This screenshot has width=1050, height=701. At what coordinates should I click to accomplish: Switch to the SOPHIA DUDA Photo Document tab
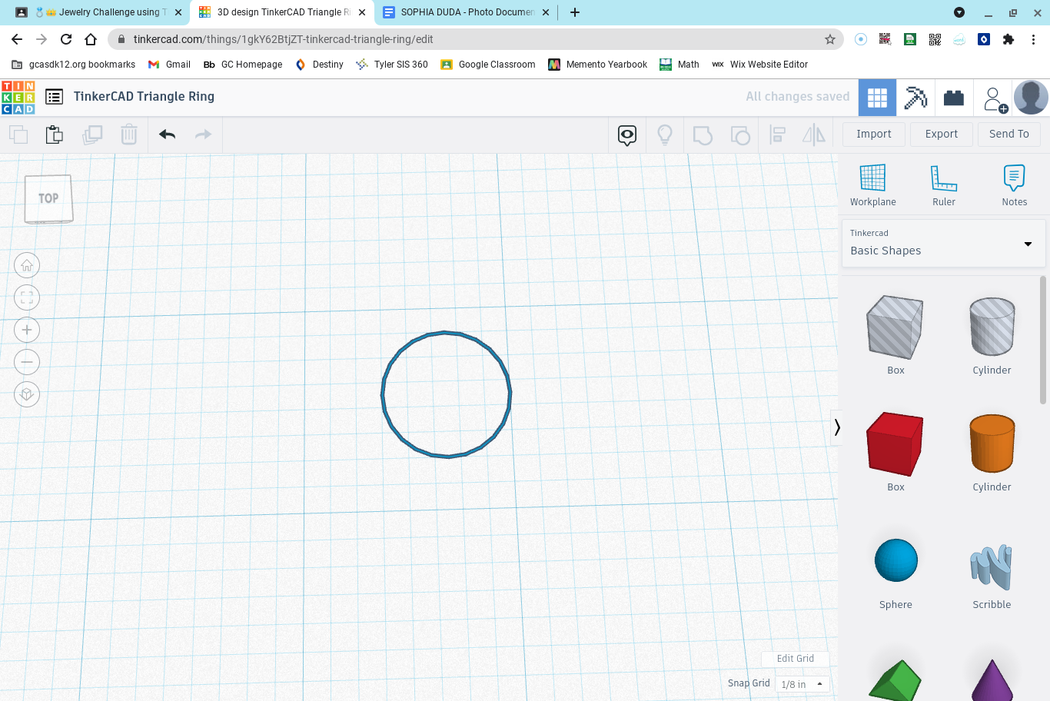coord(467,12)
